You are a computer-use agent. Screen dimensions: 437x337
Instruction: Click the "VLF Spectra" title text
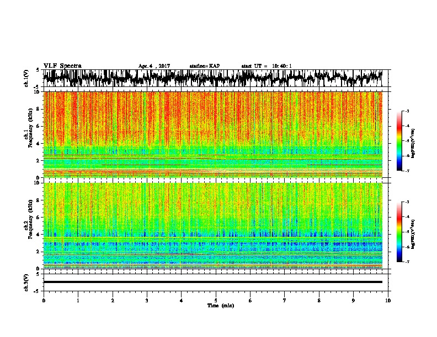tap(62, 66)
